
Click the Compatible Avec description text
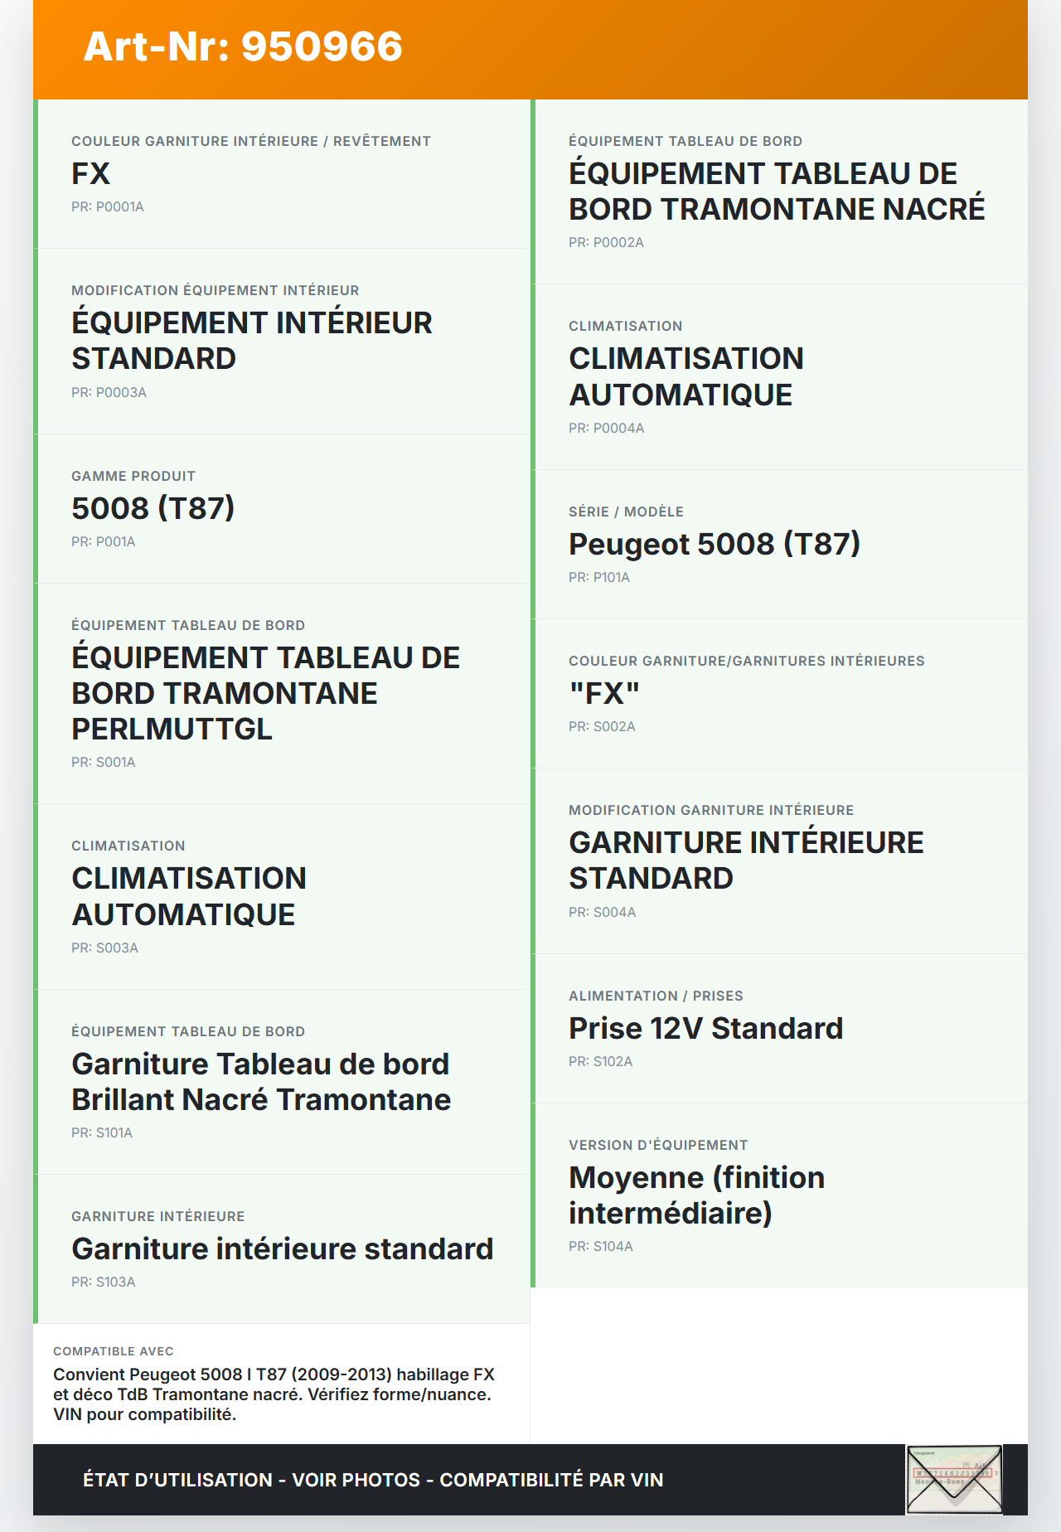click(x=274, y=1394)
